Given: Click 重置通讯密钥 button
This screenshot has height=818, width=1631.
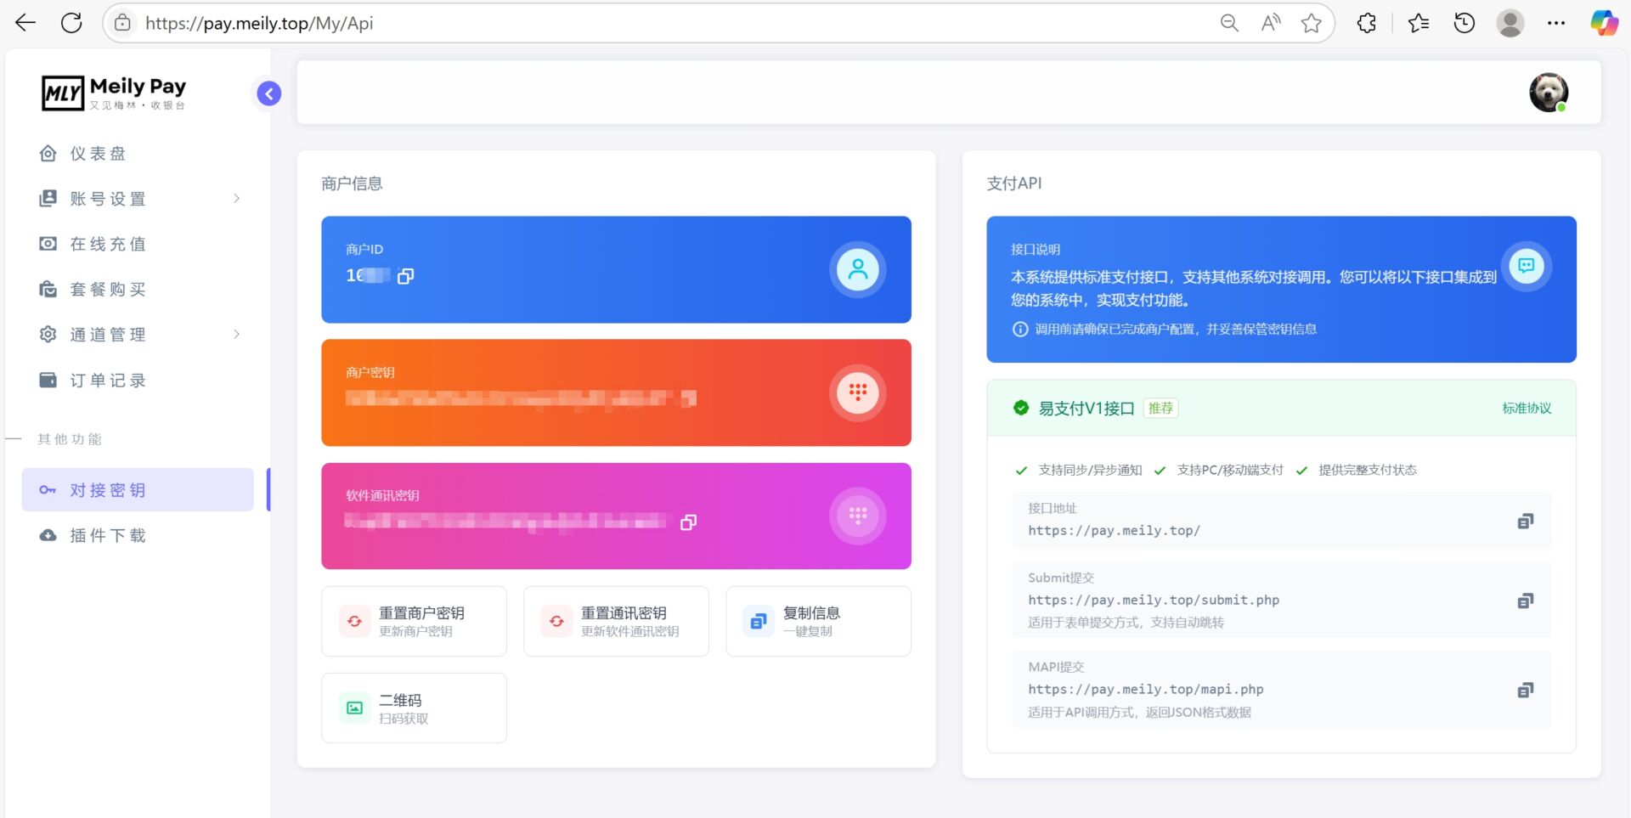Looking at the screenshot, I should (616, 621).
